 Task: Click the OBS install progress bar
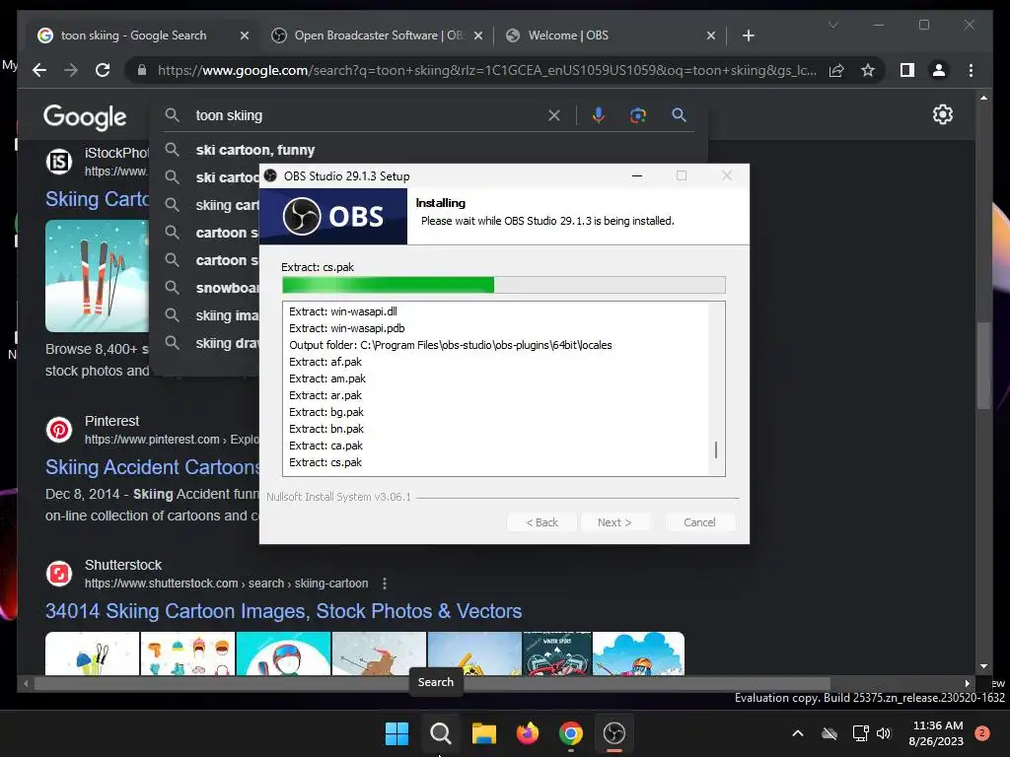[504, 285]
